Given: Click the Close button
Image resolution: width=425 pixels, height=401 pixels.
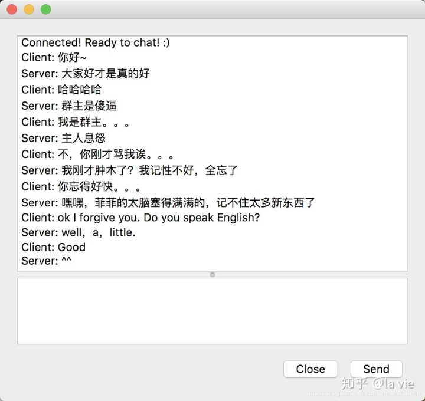Looking at the screenshot, I should coord(310,369).
